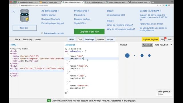The image size is (183, 103).
Task: Open the Help link in toolbar
Action: pos(170,39)
